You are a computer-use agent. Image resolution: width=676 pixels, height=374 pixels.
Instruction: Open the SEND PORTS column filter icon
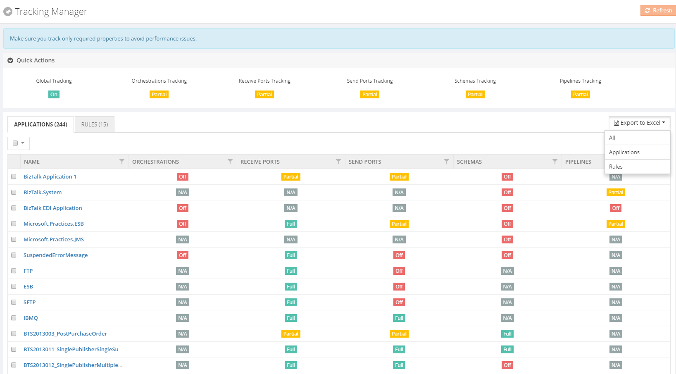tap(447, 162)
